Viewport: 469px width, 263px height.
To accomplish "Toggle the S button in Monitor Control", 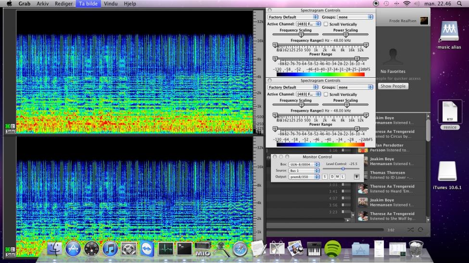I will 325,177.
